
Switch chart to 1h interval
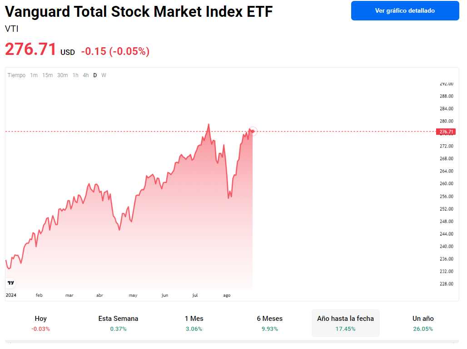click(x=75, y=75)
